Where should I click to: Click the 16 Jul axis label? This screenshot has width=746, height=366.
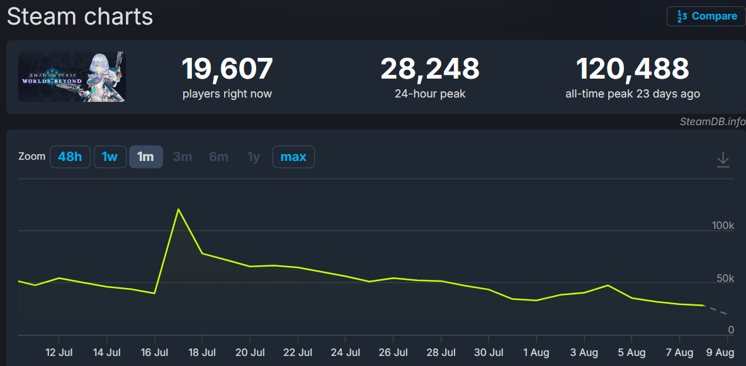pyautogui.click(x=154, y=353)
